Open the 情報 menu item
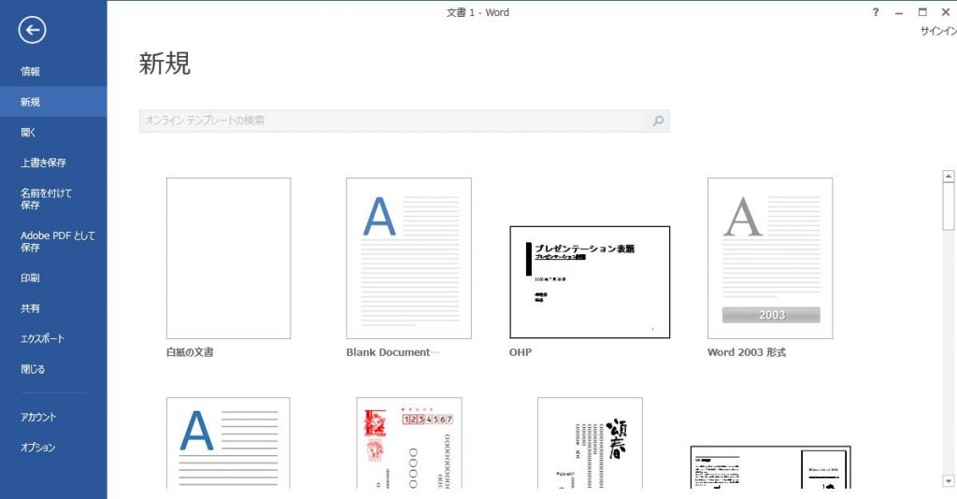The height and width of the screenshot is (499, 957). (31, 71)
